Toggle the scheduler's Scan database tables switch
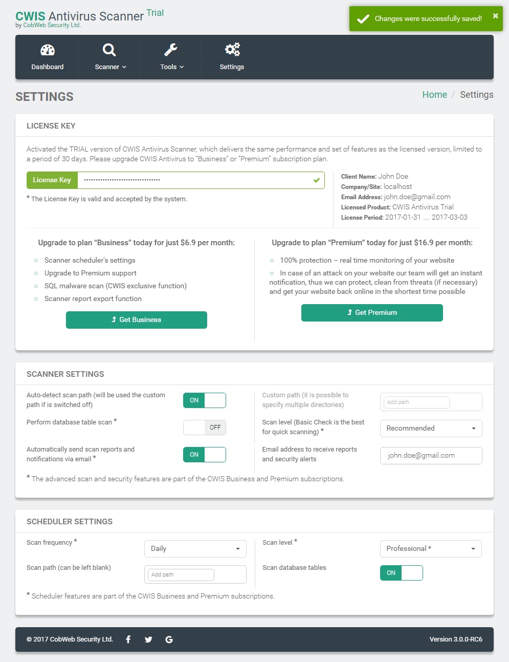The height and width of the screenshot is (662, 509). pos(402,573)
